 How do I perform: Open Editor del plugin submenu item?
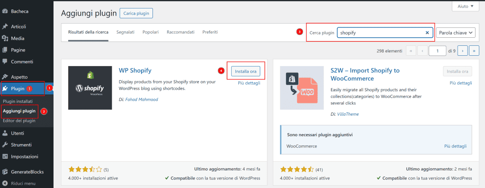[x=19, y=121]
